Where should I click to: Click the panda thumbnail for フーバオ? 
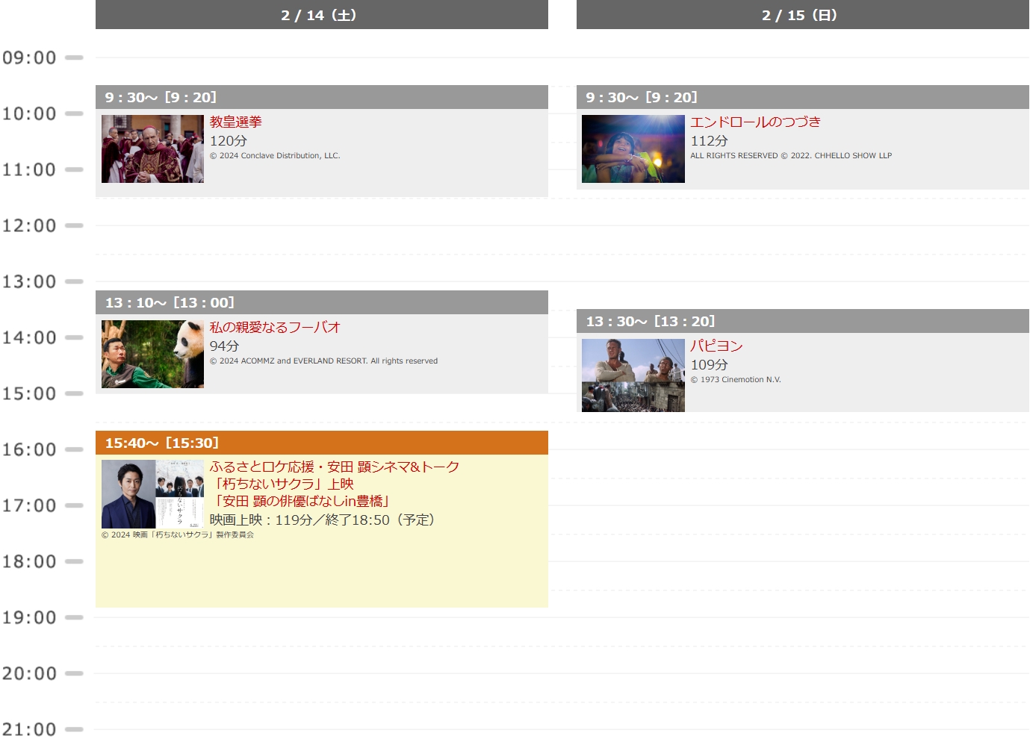pos(152,354)
